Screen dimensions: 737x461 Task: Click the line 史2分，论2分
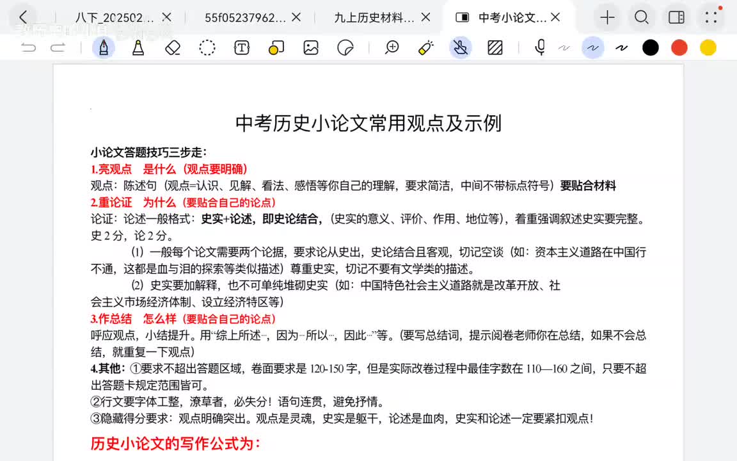(x=132, y=236)
